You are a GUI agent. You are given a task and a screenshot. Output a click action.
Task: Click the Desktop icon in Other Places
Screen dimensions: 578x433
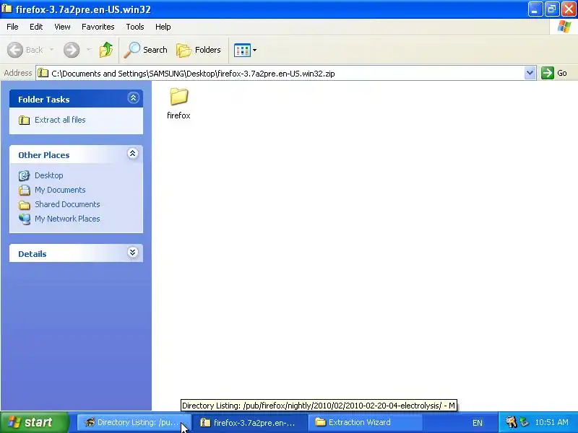(24, 175)
